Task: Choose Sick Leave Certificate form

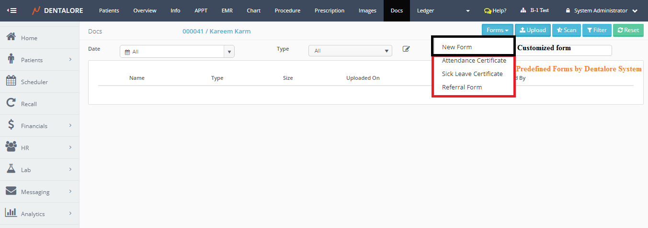Action: [x=472, y=74]
